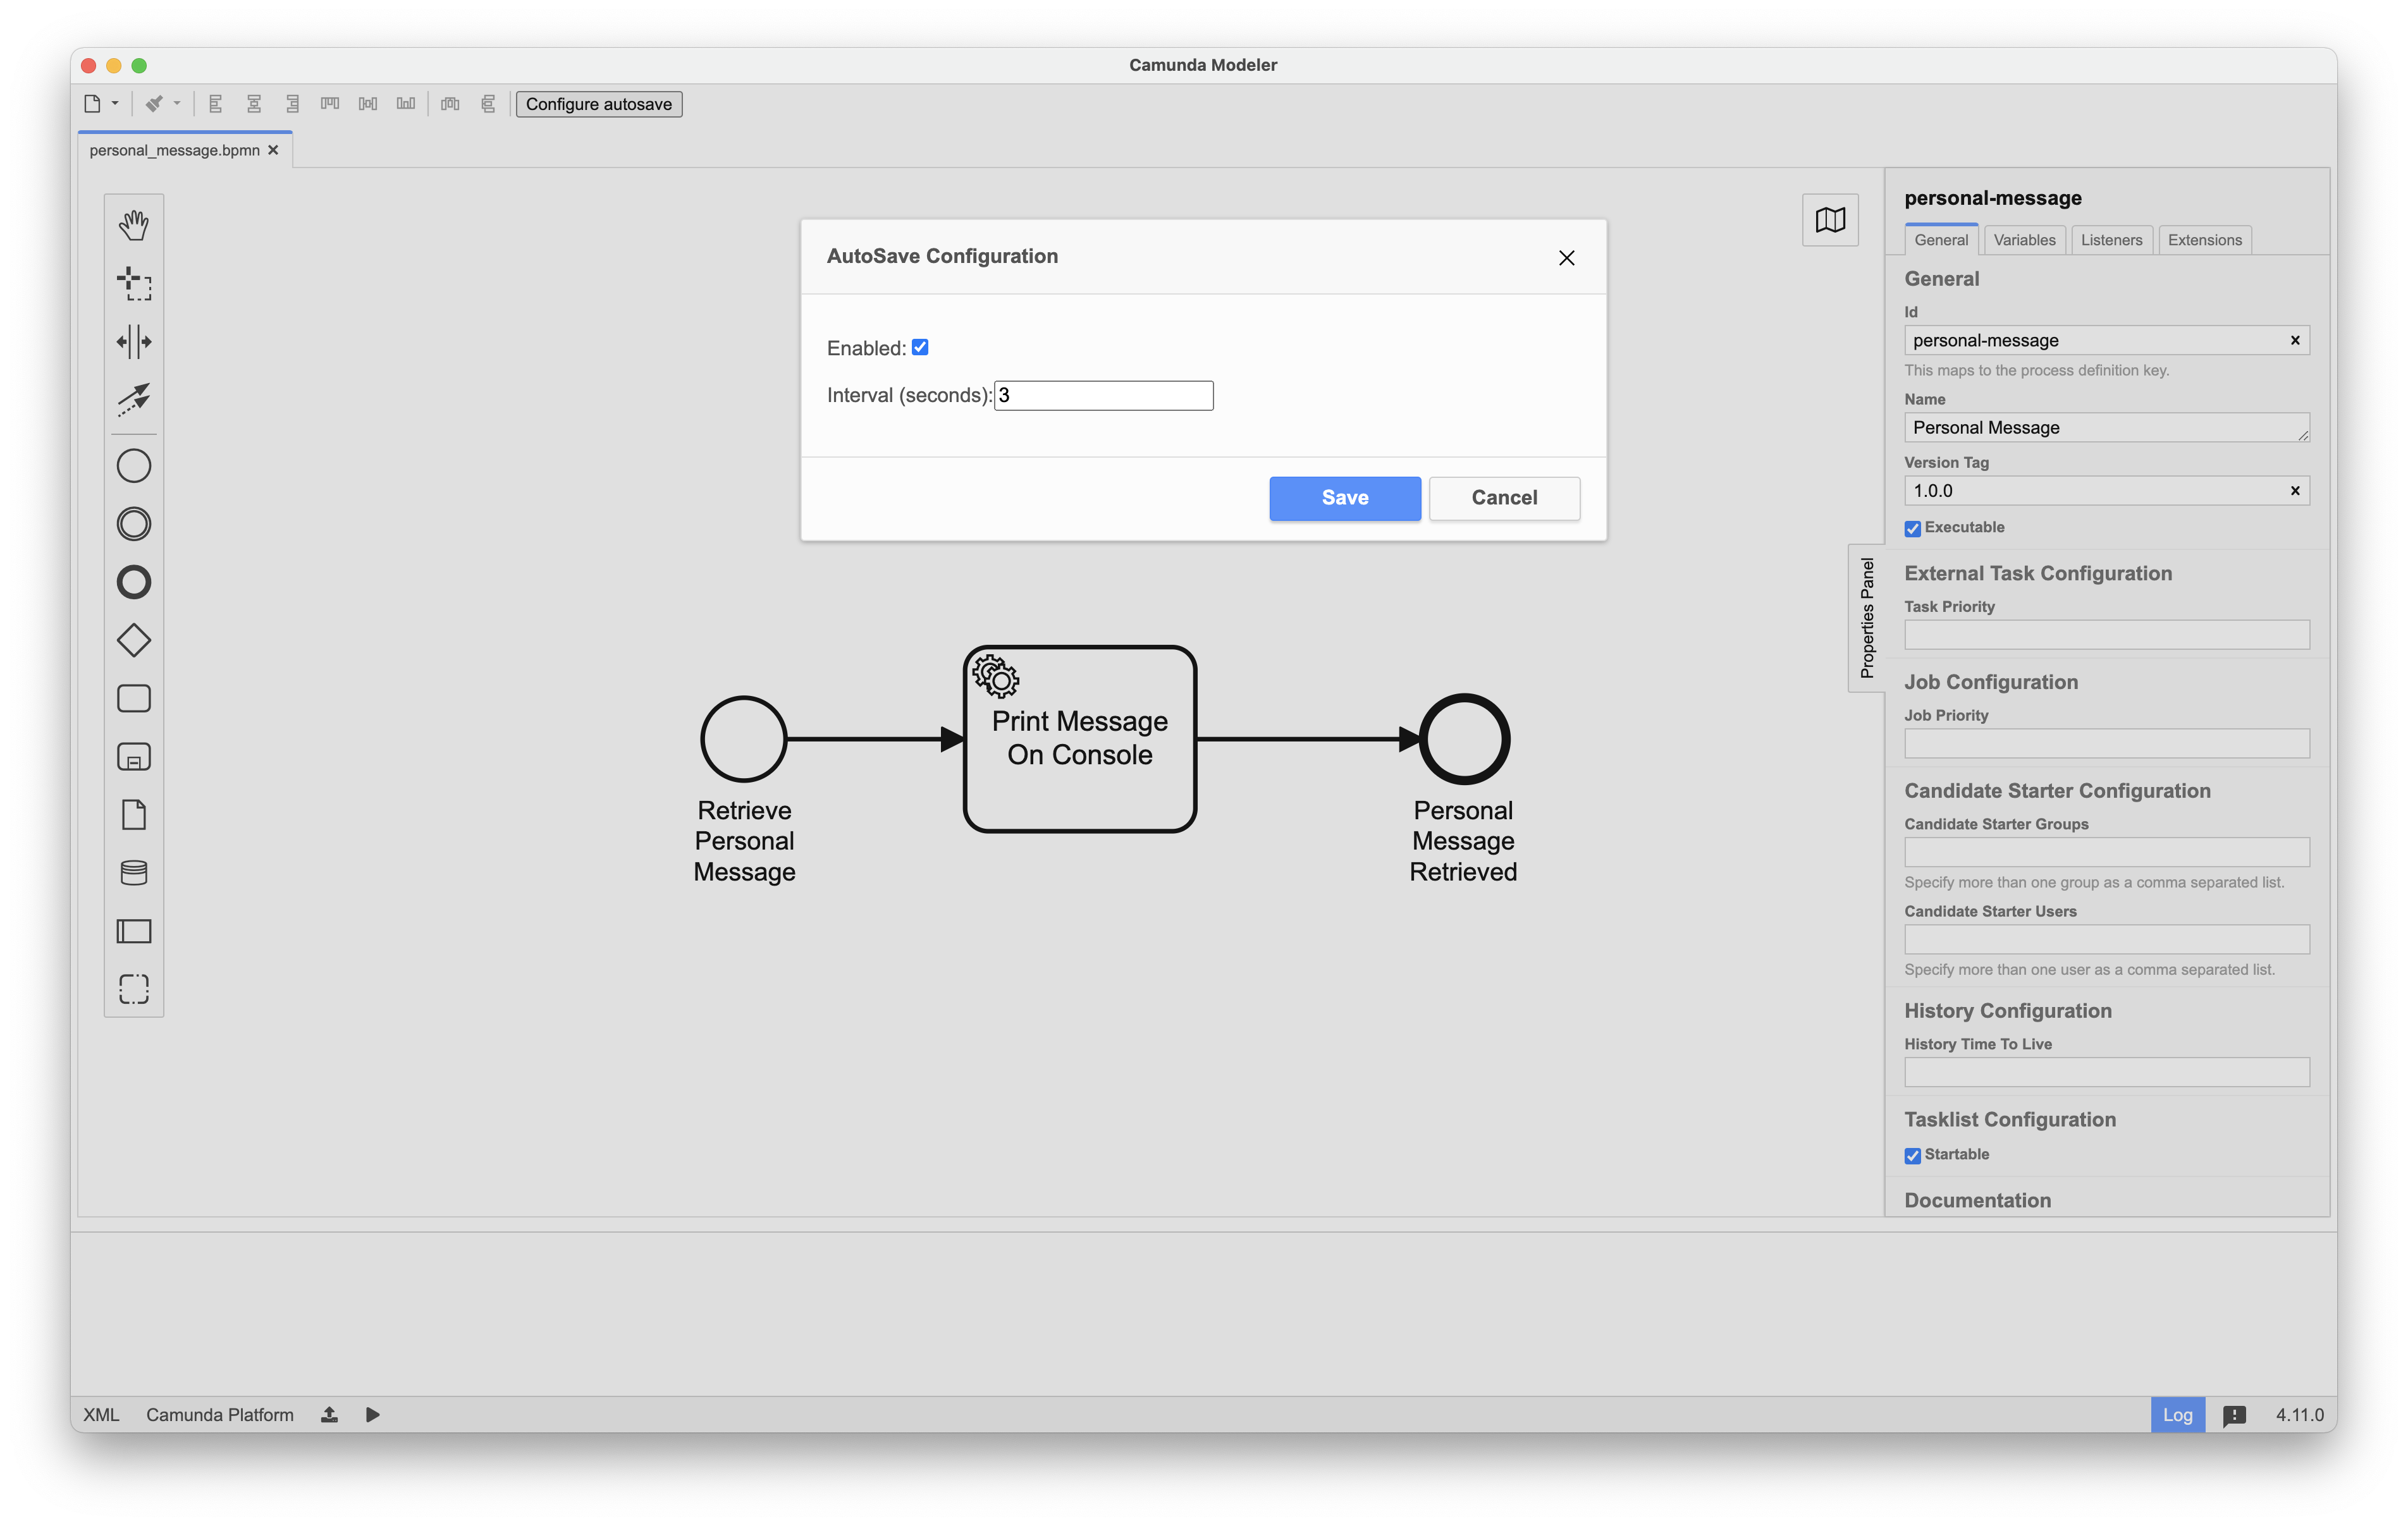The width and height of the screenshot is (2408, 1526).
Task: Uncheck the Enabled autosave checkbox
Action: pos(920,347)
